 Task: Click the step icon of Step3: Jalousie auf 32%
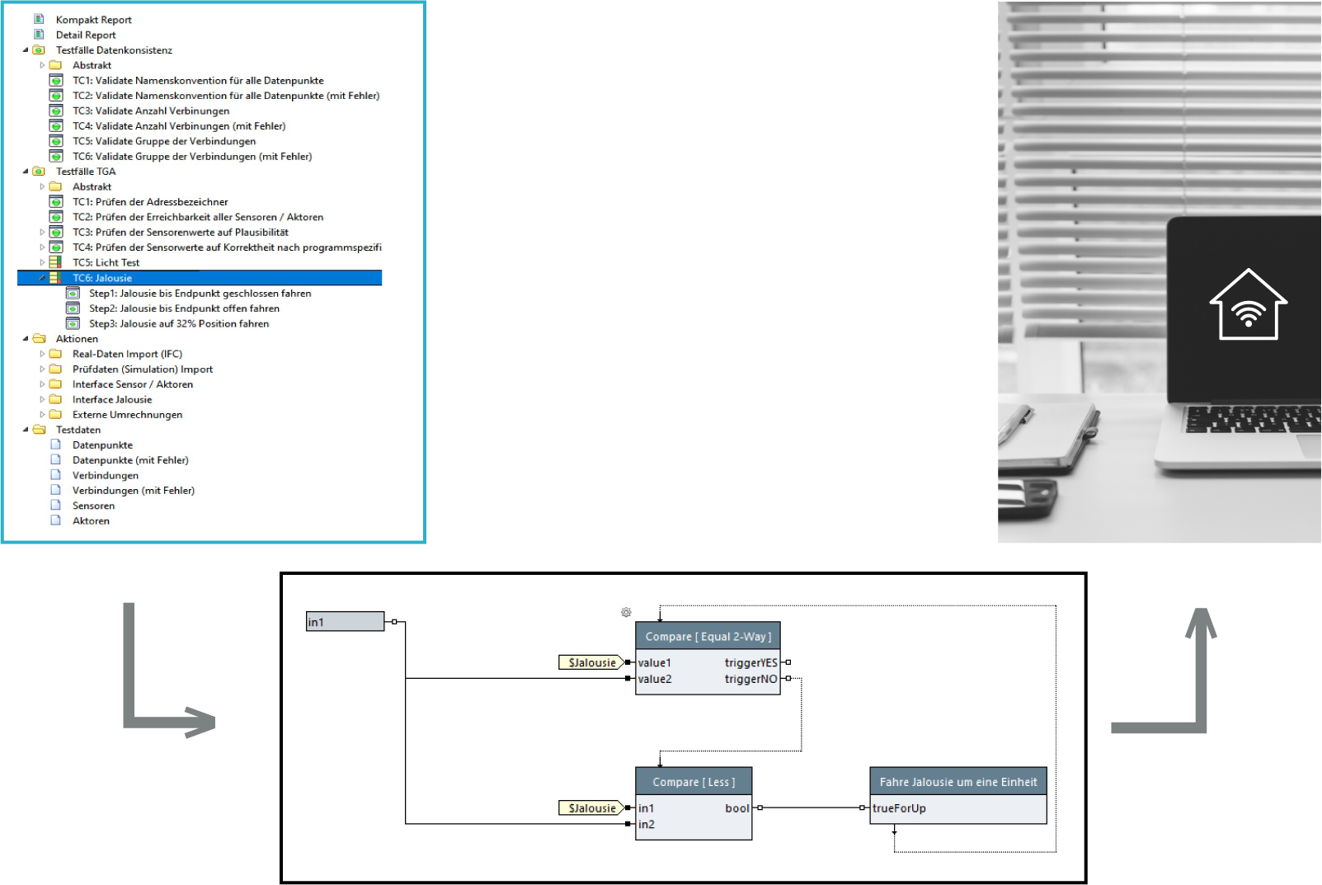[x=73, y=323]
